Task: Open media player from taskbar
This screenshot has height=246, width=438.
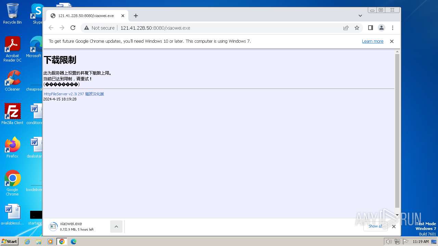Action: (50, 242)
